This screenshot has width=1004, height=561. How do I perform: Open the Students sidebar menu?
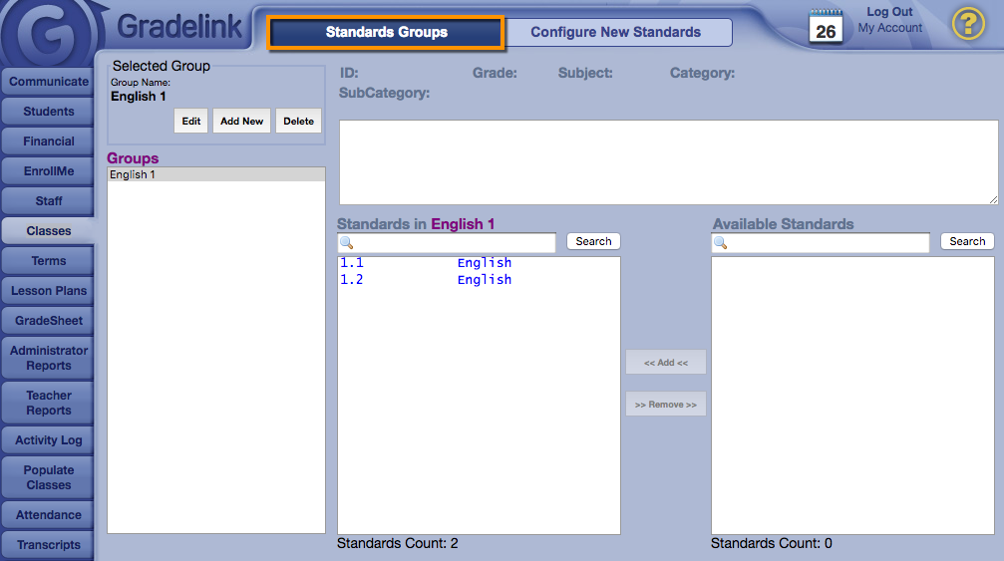pyautogui.click(x=49, y=112)
